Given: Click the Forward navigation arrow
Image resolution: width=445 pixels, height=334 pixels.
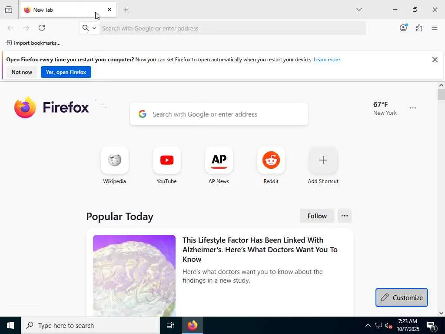Looking at the screenshot, I should pos(26,28).
